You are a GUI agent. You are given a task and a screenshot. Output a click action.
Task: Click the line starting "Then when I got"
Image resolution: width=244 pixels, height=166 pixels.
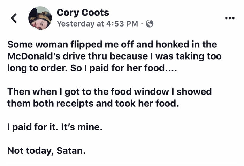(109, 92)
